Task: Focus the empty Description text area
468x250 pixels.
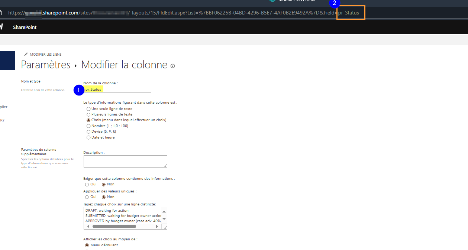Action: pos(125,161)
